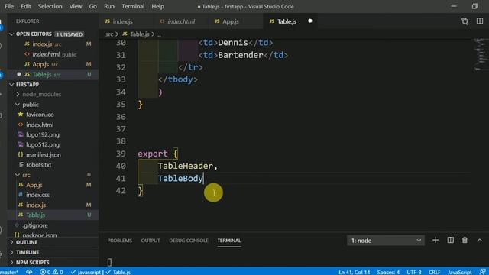The width and height of the screenshot is (489, 275).
Task: Open App.js in src folder
Action: [x=34, y=185]
